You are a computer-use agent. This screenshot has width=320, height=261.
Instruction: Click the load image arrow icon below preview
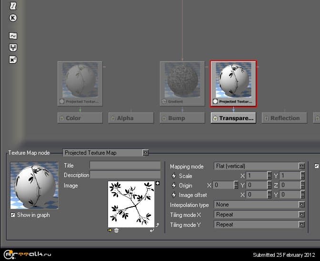point(110,230)
